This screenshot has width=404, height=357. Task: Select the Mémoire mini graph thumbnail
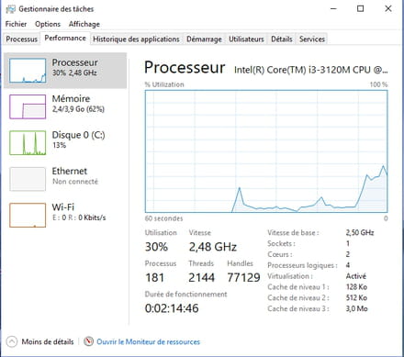tap(28, 106)
